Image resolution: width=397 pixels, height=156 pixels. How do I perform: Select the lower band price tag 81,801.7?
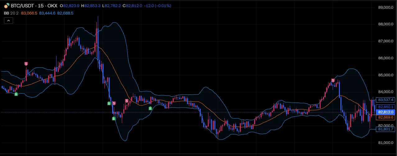pyautogui.click(x=386, y=129)
